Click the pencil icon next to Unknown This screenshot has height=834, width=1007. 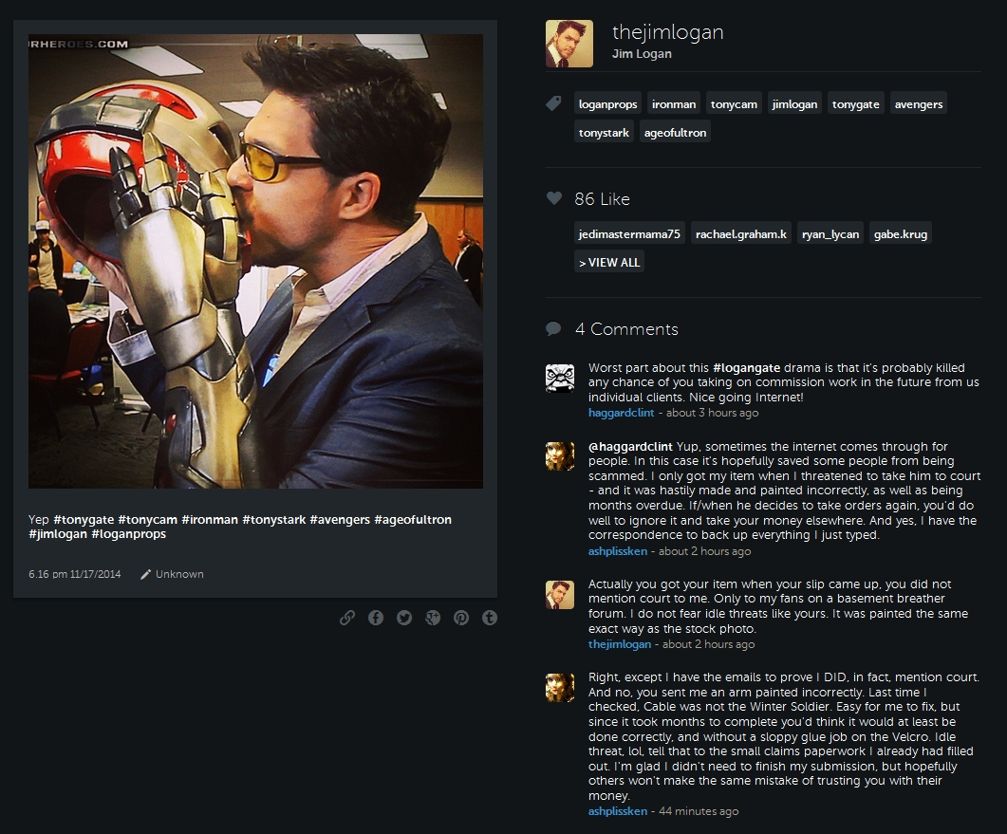146,574
